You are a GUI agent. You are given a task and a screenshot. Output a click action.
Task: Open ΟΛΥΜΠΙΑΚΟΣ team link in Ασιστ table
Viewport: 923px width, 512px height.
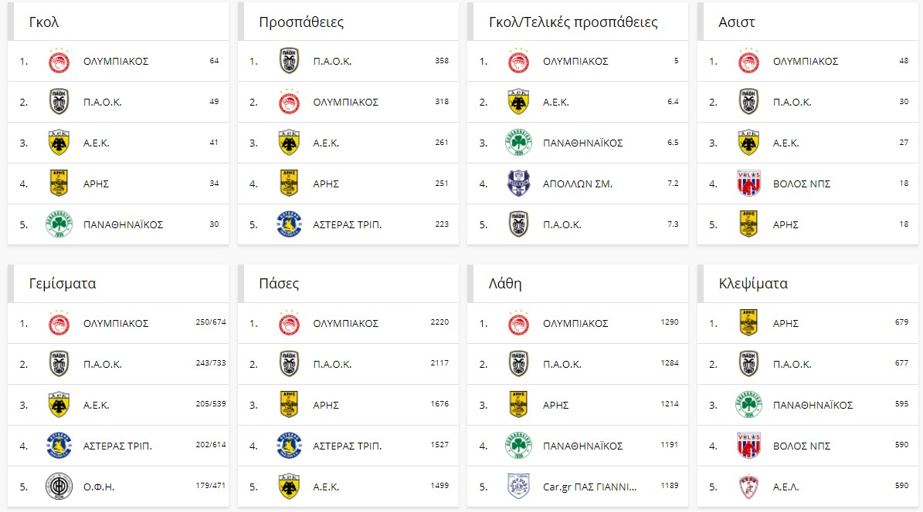806,61
